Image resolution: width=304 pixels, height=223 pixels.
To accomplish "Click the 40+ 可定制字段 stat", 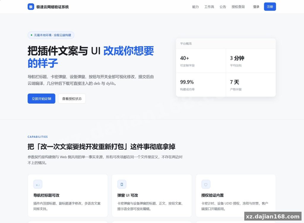I will [x=201, y=61].
